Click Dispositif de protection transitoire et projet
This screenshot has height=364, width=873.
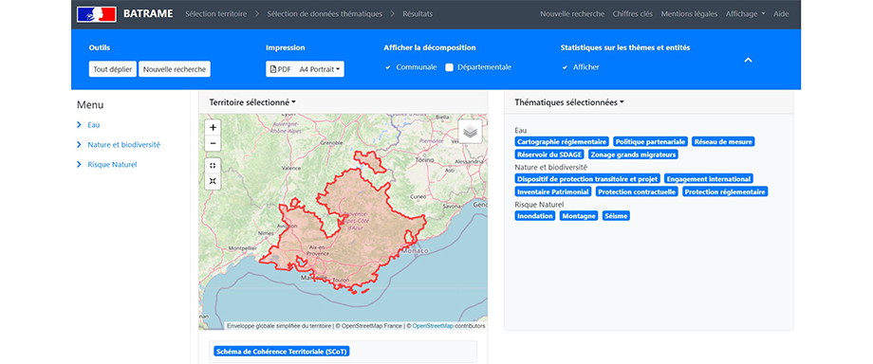[x=587, y=179]
